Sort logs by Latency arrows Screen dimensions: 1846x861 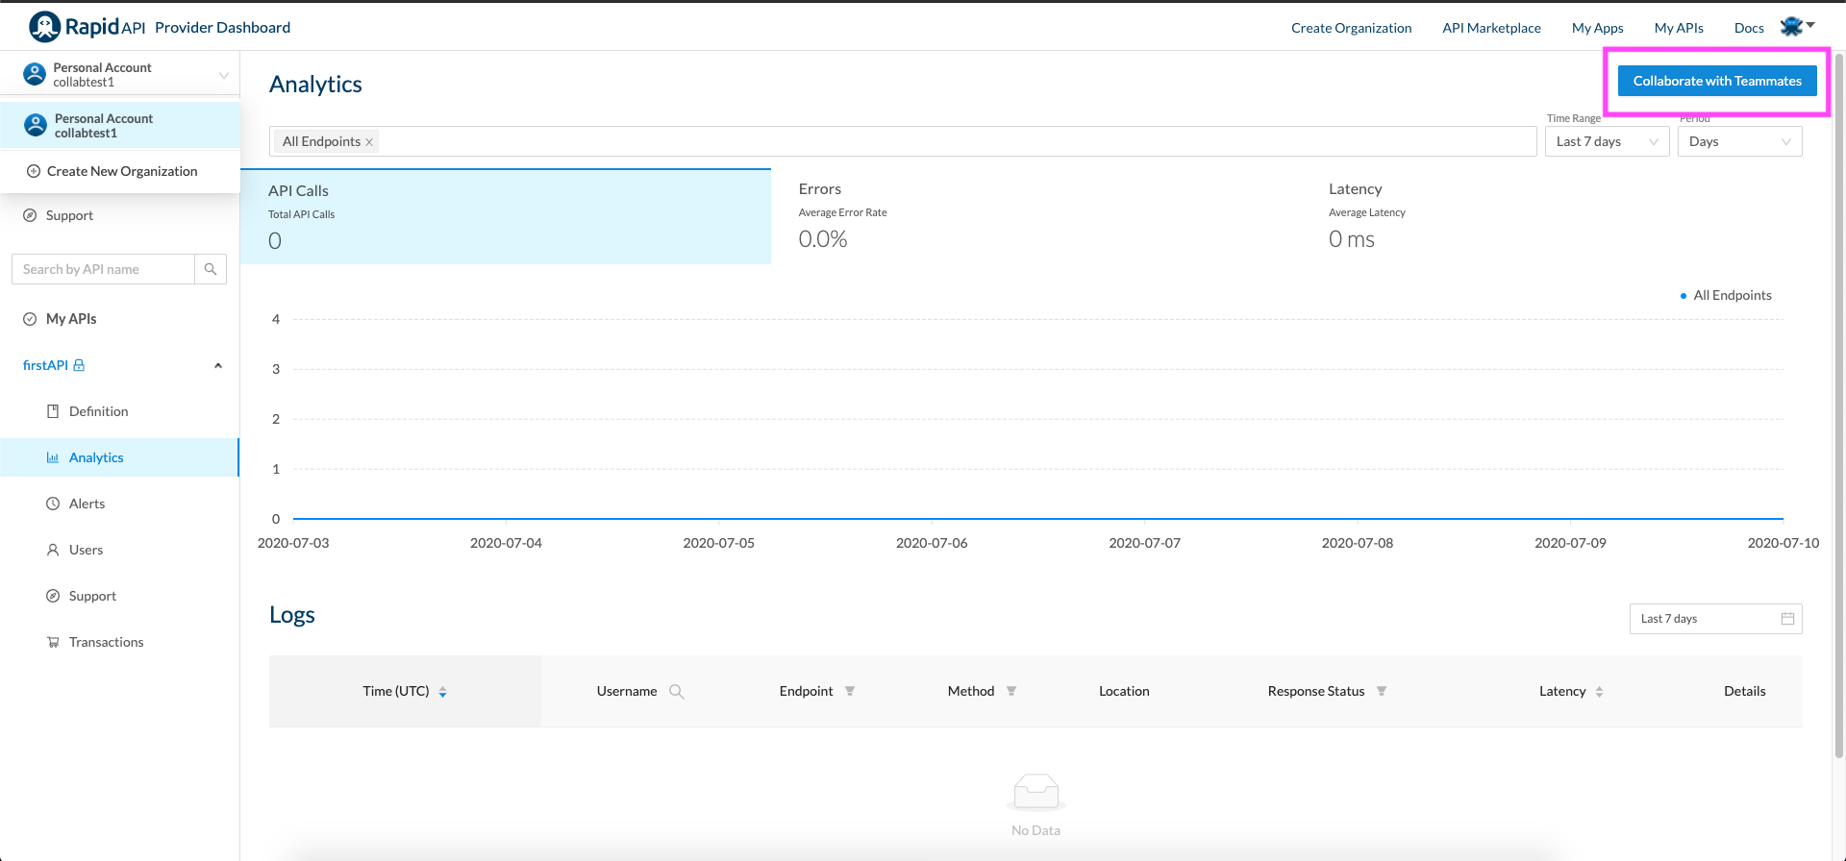[1599, 692]
